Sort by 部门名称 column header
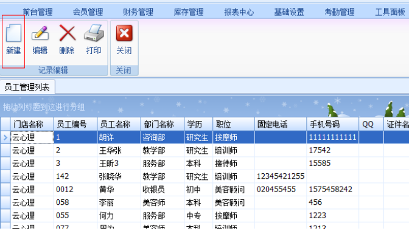Screen dimensions: 409x231 (x=163, y=124)
